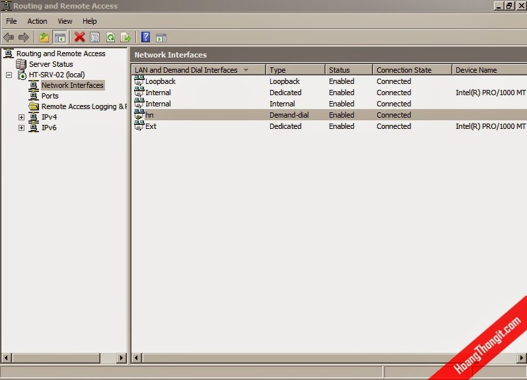Click the Server Status icon in tree

(x=21, y=64)
